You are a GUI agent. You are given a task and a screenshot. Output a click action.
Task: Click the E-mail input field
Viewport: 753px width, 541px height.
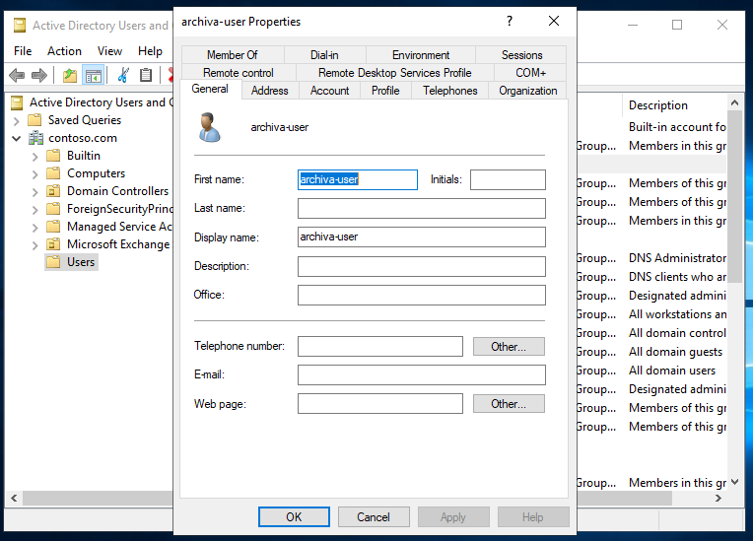[x=421, y=374]
